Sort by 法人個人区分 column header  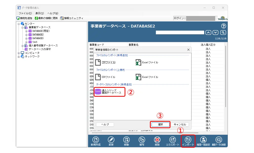(208, 45)
